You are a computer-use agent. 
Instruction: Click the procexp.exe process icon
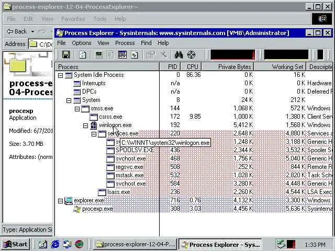(x=77, y=209)
